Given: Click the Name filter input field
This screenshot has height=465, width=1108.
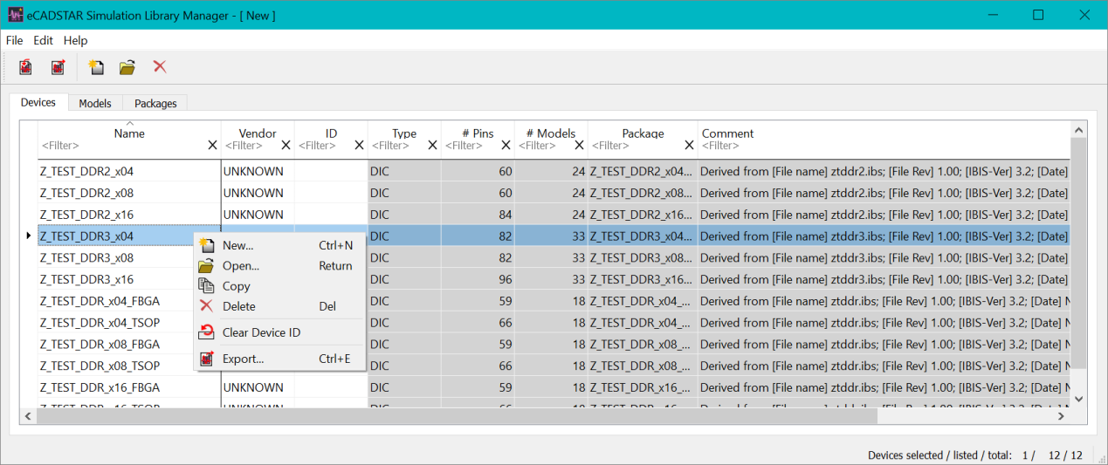Looking at the screenshot, I should 122,146.
